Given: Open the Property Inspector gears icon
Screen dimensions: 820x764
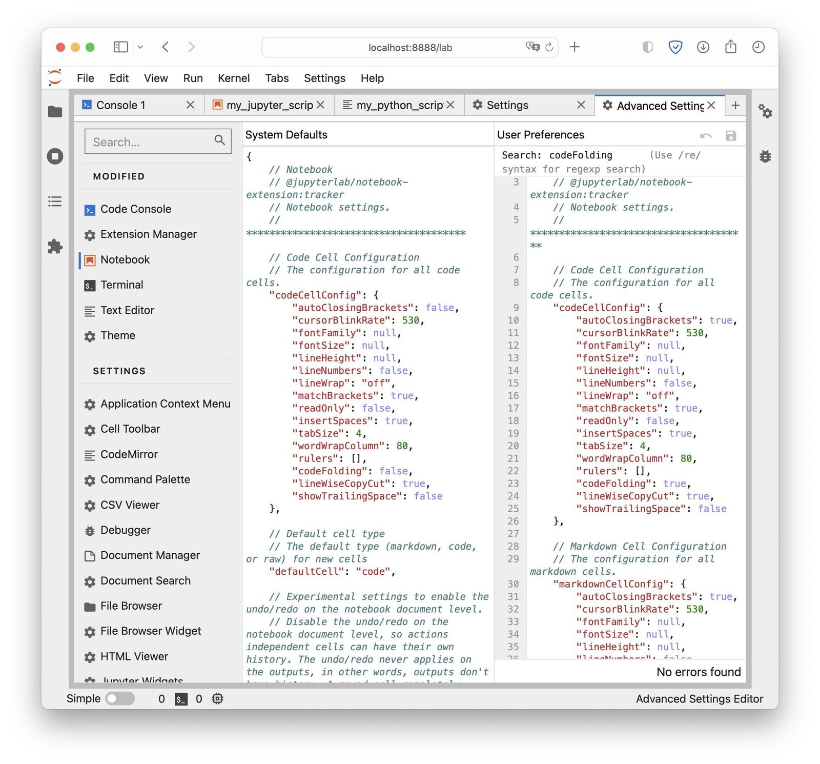Looking at the screenshot, I should [765, 111].
